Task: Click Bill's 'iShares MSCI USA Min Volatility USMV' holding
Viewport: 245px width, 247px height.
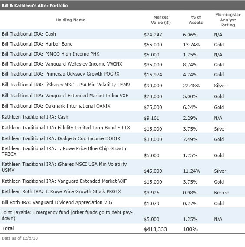Action: tap(88, 85)
